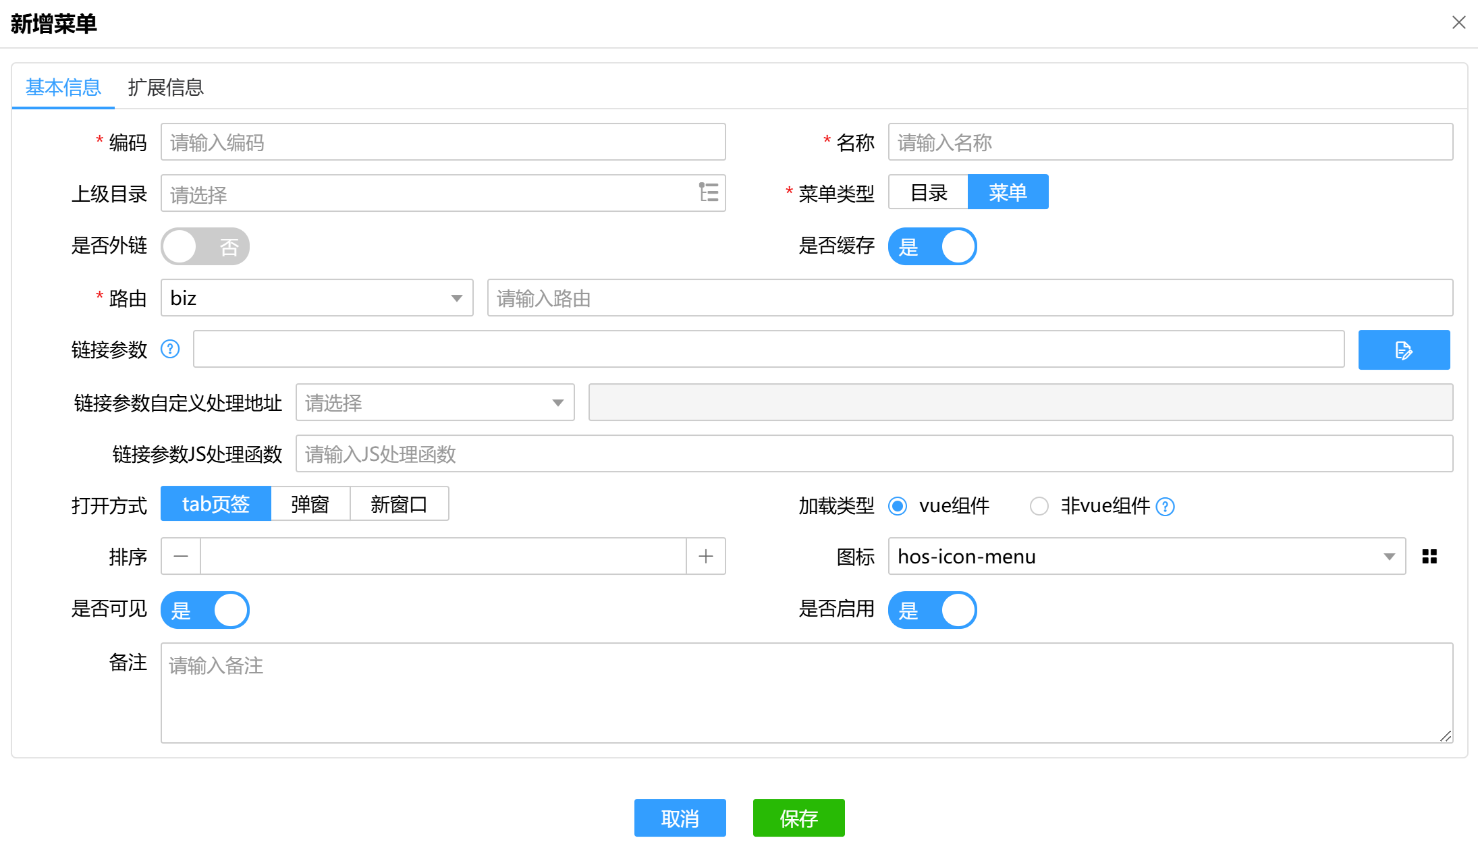
Task: Disable the 是否可见 switch
Action: (205, 610)
